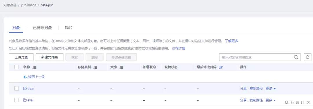
Task: Click 返回上一级 link
Action: 36,77
